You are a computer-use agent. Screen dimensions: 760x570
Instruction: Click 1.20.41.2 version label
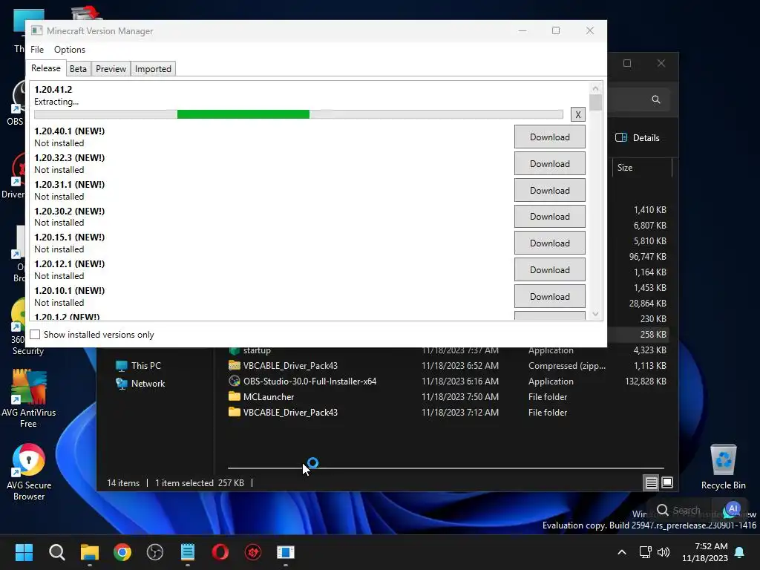[53, 90]
